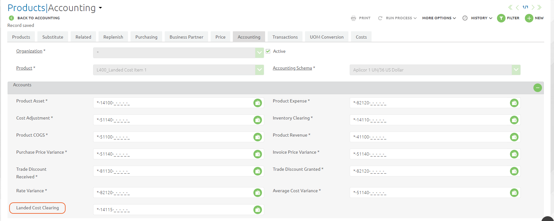
Task: Open the Inventory Clearing account picker icon
Action: click(x=514, y=120)
